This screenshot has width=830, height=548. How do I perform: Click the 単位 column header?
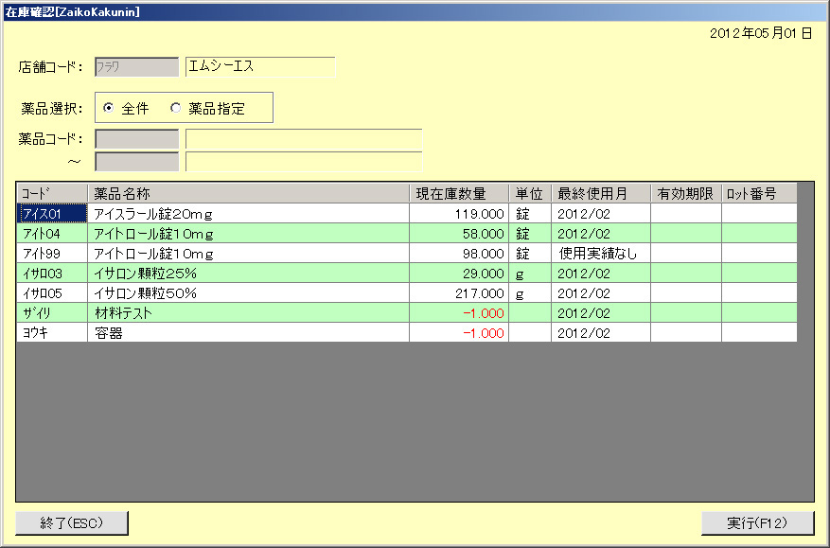(530, 193)
